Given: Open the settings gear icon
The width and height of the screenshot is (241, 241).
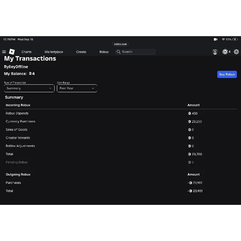Looking at the screenshot, I should 236,52.
